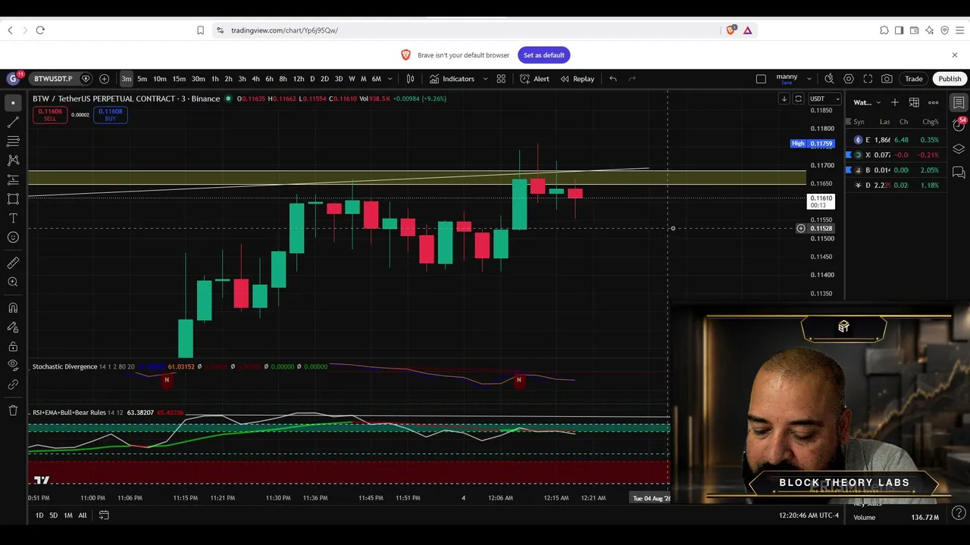
Task: Open the Indicators dialog
Action: point(452,79)
